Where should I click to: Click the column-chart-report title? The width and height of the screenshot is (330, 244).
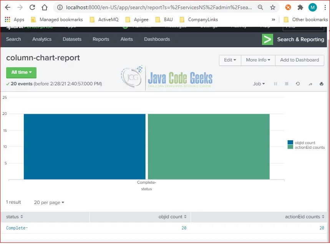pyautogui.click(x=43, y=58)
